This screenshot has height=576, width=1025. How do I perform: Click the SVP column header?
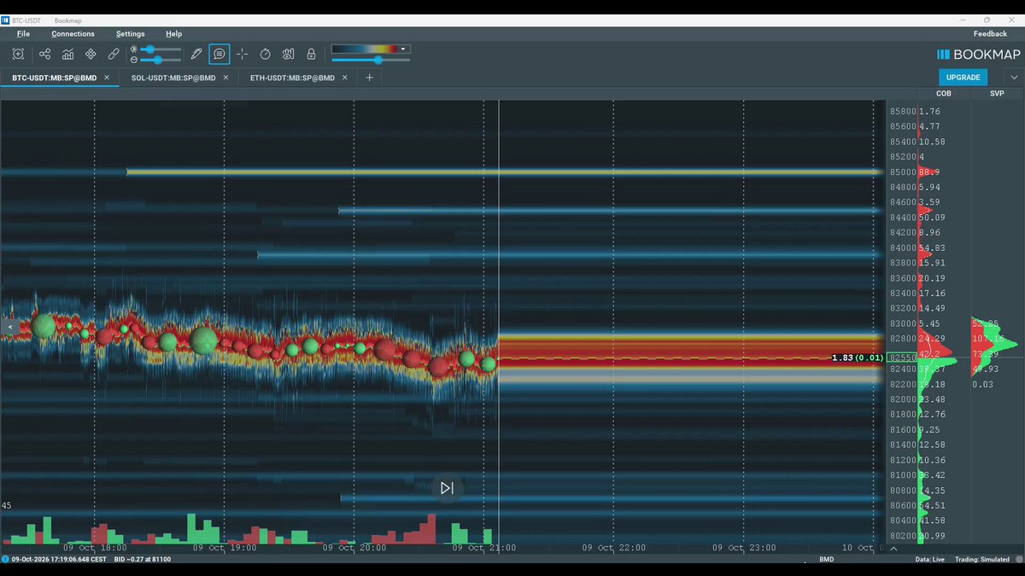pos(997,94)
